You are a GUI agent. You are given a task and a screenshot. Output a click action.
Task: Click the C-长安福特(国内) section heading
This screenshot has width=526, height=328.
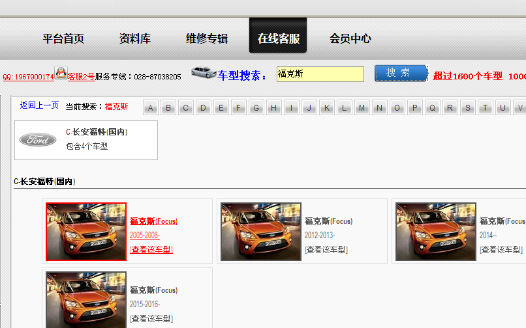click(44, 182)
